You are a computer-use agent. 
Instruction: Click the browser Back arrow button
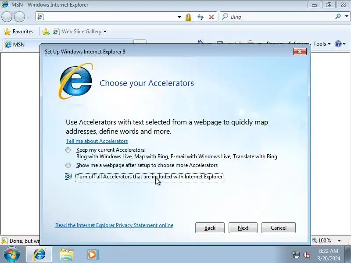tap(7, 17)
